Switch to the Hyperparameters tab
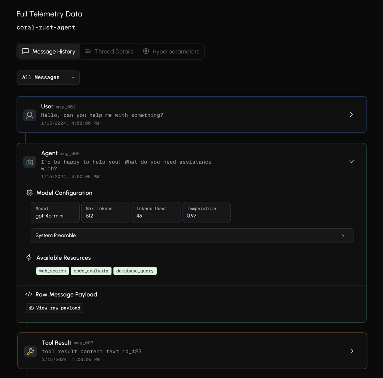This screenshot has width=383, height=378. (171, 51)
